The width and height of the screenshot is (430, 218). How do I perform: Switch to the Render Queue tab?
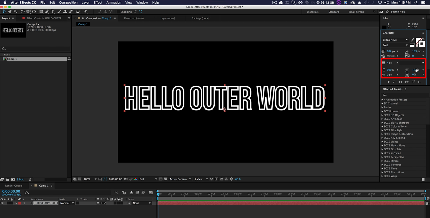pos(13,186)
